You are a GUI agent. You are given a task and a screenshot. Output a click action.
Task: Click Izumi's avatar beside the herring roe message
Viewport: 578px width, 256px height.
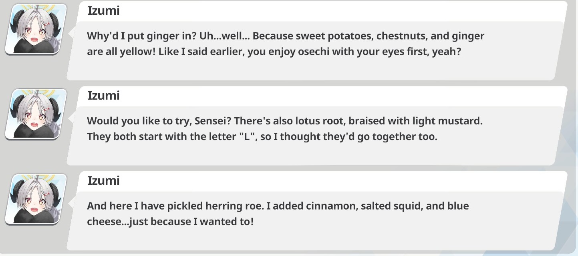tap(36, 199)
